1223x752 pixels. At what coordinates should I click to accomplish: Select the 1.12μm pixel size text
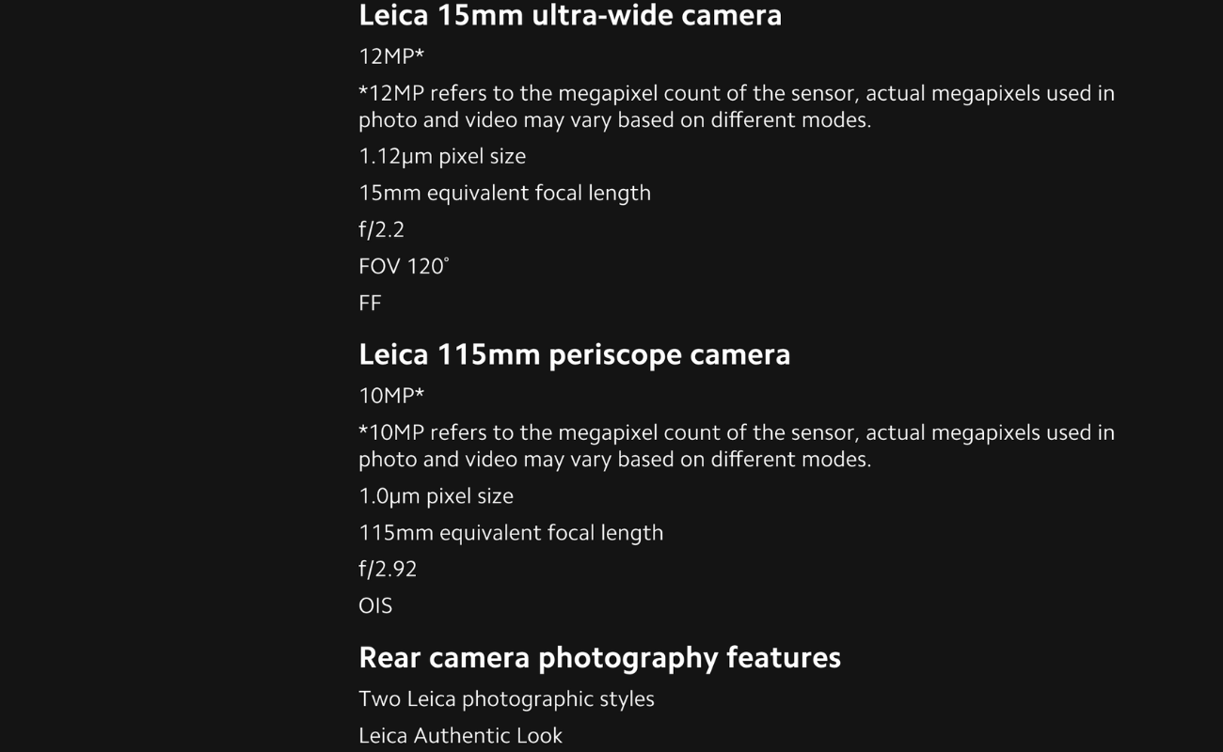point(442,156)
